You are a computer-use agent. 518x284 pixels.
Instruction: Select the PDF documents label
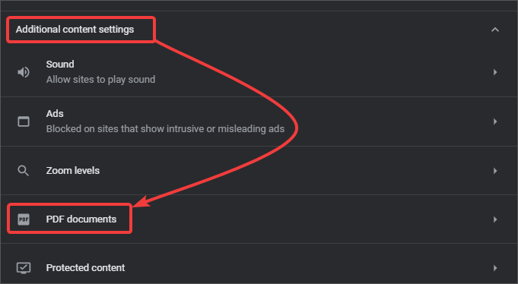pyautogui.click(x=81, y=219)
